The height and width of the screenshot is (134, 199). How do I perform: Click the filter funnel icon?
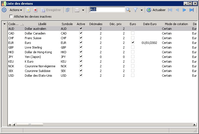[136, 10]
